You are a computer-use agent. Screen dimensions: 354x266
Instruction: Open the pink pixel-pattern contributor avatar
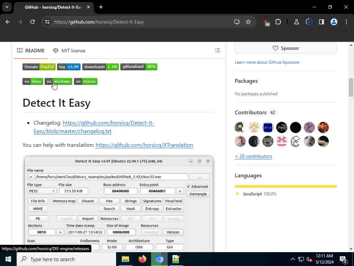(x=281, y=141)
